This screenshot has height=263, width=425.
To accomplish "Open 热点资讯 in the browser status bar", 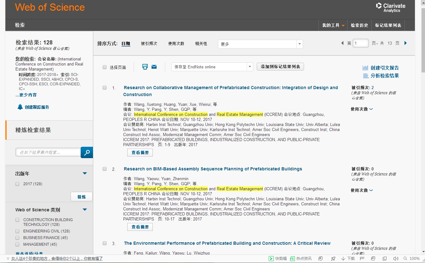I will pyautogui.click(x=301, y=259).
